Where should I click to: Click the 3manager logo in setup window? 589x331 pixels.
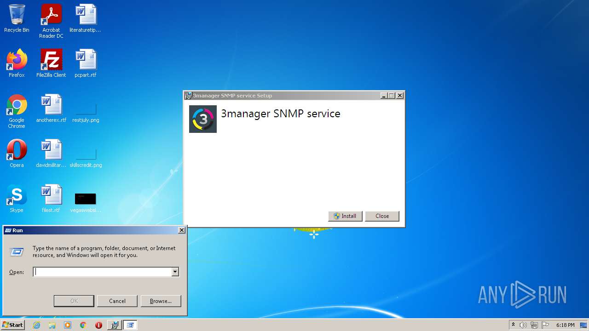point(203,119)
